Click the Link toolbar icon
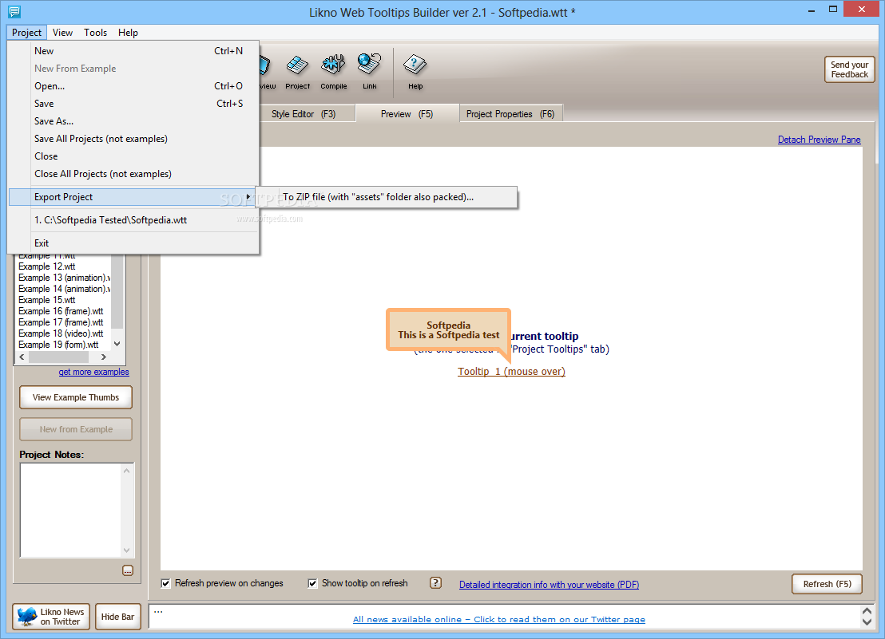885x639 pixels. pos(370,72)
